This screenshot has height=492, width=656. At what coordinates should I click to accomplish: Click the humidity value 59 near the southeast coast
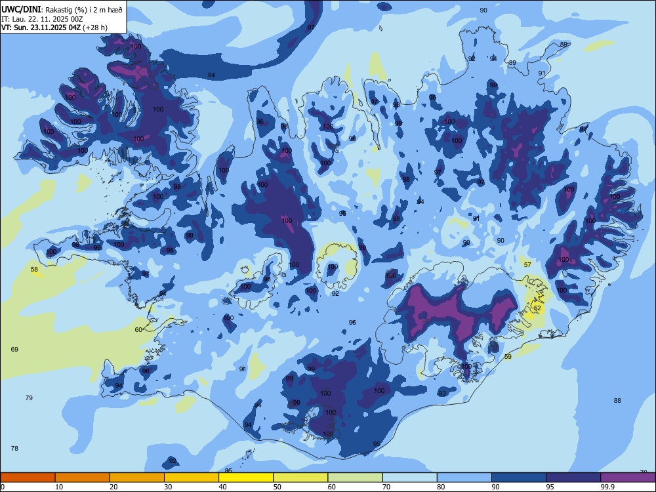coord(508,357)
